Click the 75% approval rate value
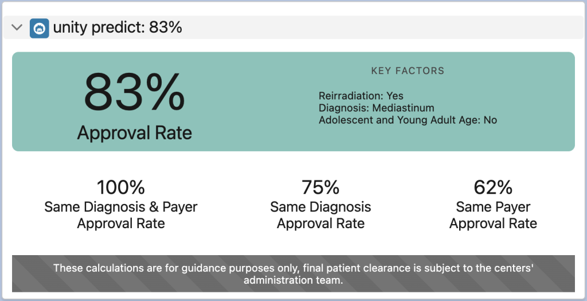 (x=320, y=187)
